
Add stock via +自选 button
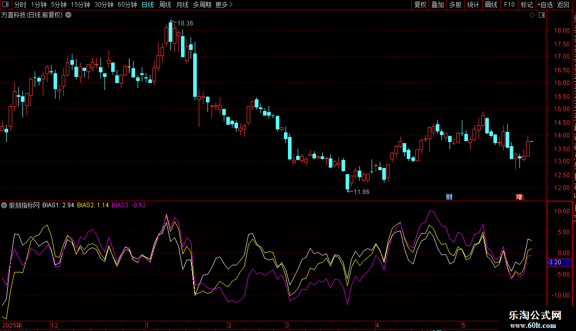click(x=545, y=5)
